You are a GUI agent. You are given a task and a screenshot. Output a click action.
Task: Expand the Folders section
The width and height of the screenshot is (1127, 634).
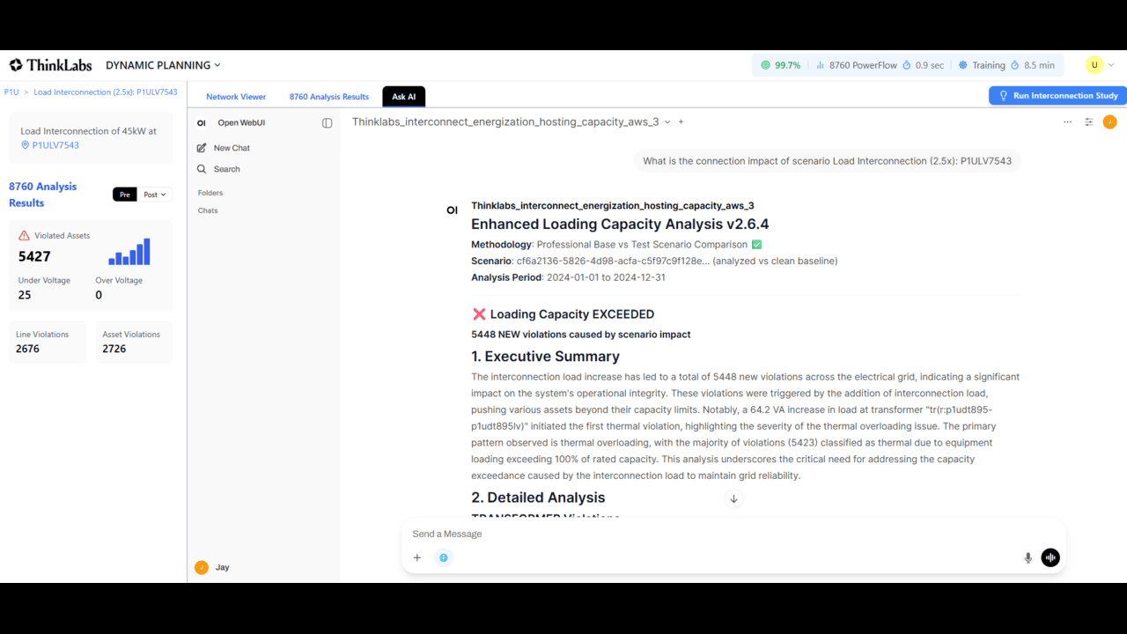(x=210, y=193)
